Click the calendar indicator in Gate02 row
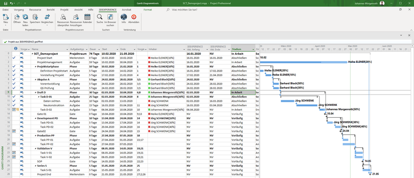Viewport: 414px width, 178px height. pos(14,131)
